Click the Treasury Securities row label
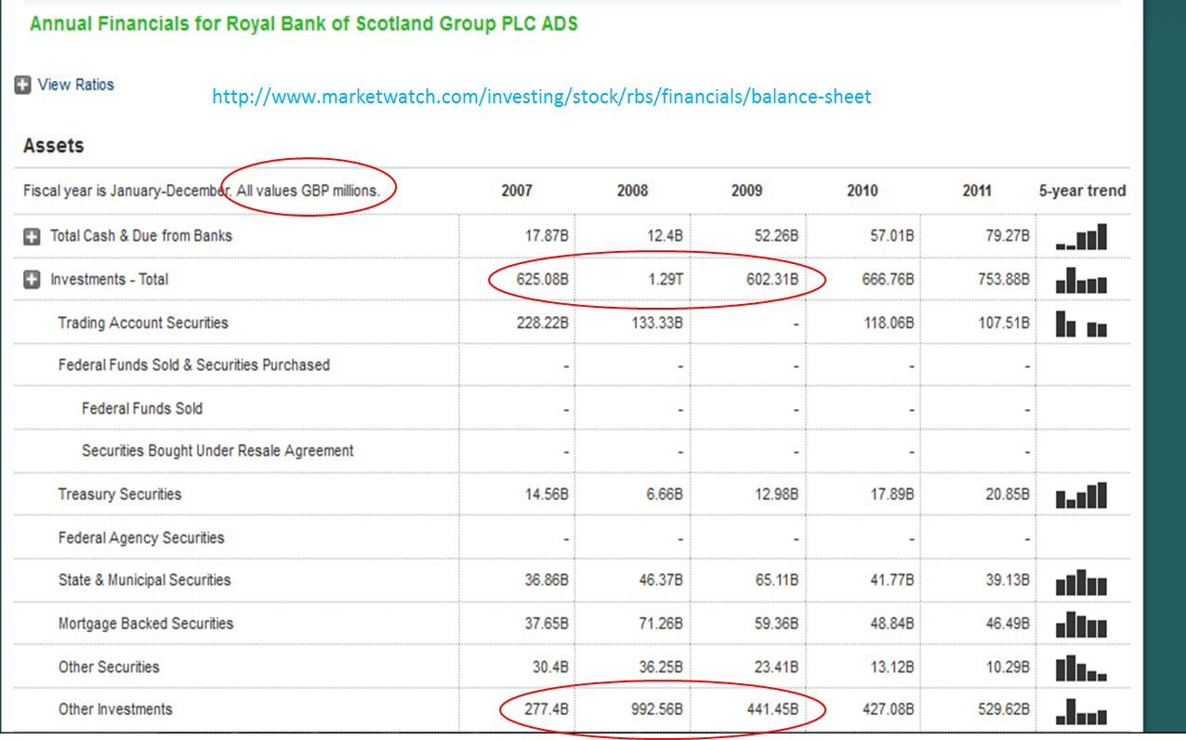The width and height of the screenshot is (1186, 740). (x=120, y=495)
